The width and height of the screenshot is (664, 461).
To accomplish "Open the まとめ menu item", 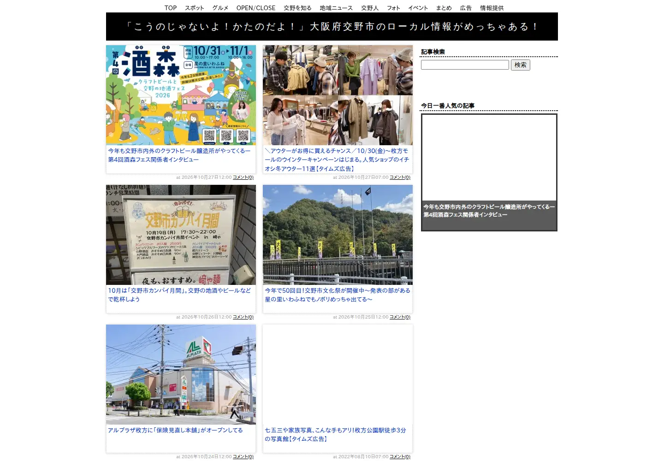I will click(x=444, y=8).
